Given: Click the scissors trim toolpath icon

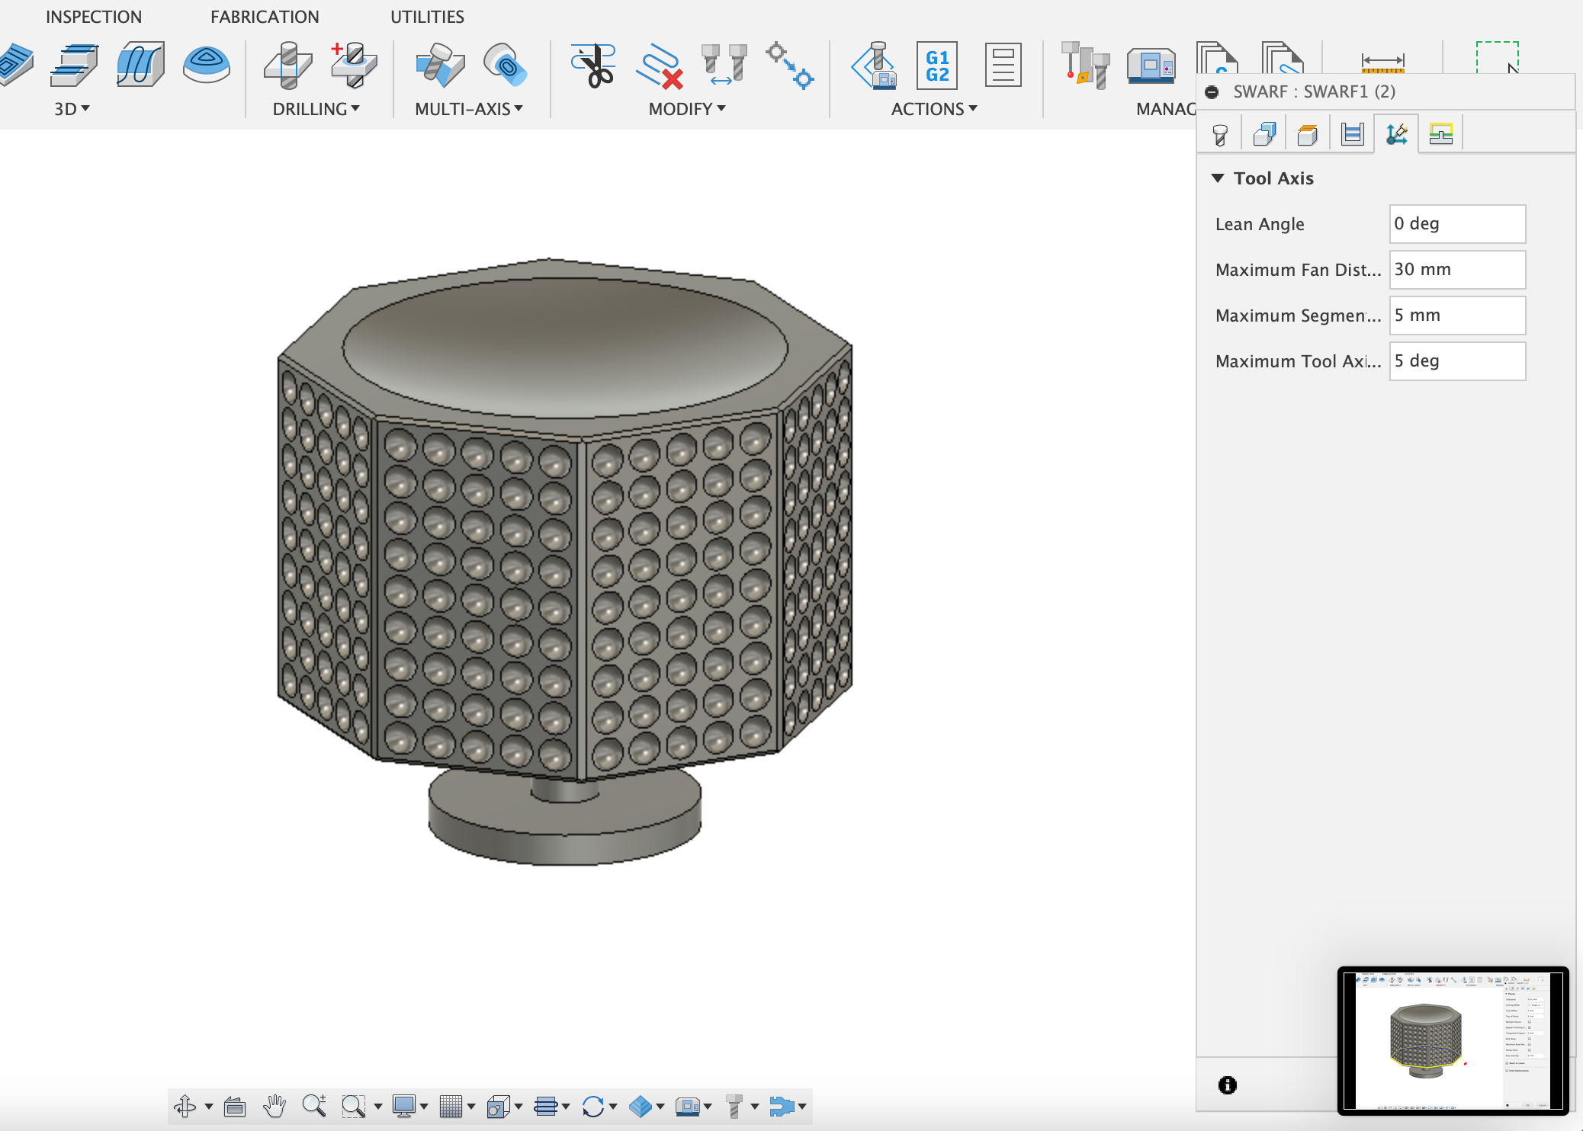Looking at the screenshot, I should click(593, 66).
